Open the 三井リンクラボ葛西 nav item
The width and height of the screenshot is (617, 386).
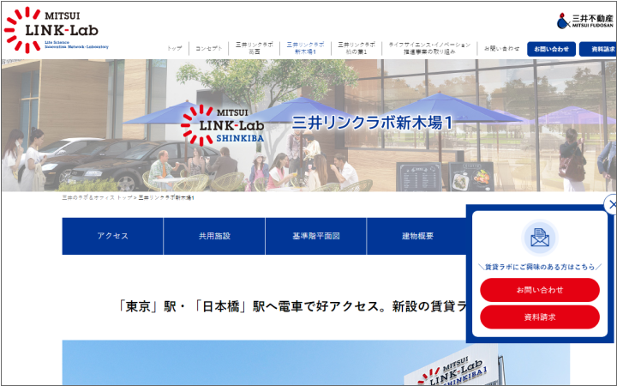pos(255,48)
